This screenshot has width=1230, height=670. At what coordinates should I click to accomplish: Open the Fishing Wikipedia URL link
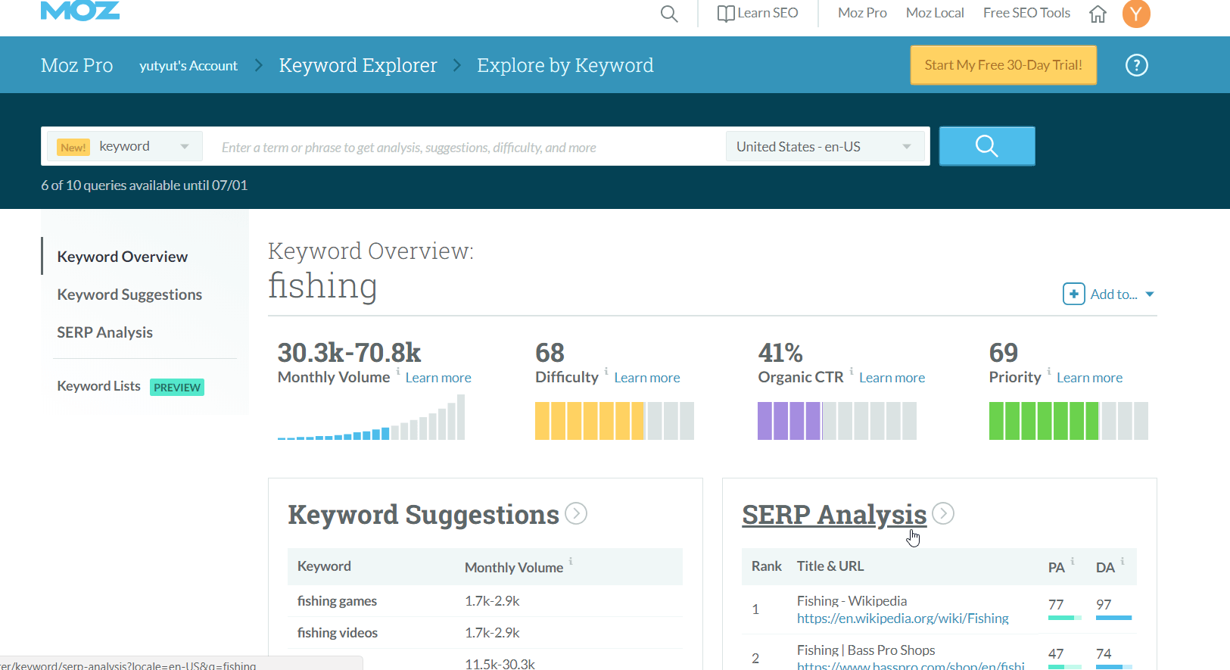pos(902,619)
